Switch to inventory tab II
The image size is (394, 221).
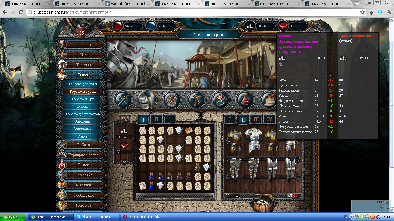point(157,119)
